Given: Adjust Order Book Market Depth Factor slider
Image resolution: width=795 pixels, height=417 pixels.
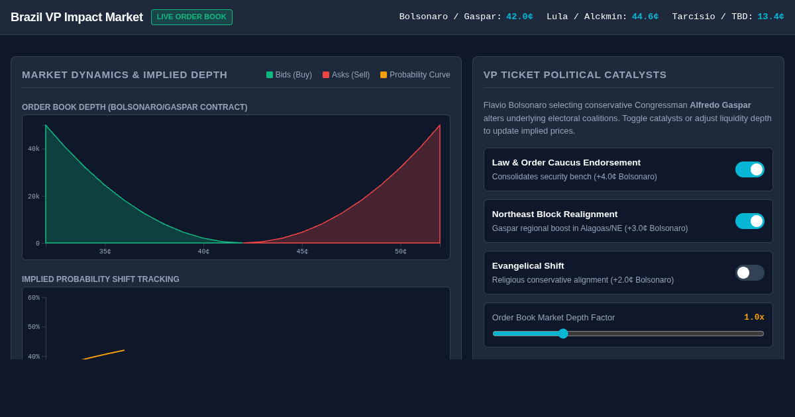Looking at the screenshot, I should coord(628,334).
